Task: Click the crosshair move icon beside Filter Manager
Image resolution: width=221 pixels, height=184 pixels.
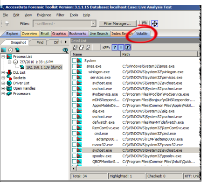Action: [x=155, y=24]
